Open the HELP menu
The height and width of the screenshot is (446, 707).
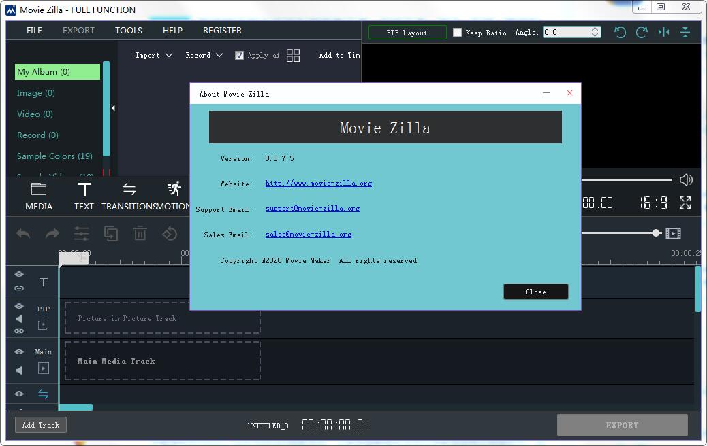(173, 30)
